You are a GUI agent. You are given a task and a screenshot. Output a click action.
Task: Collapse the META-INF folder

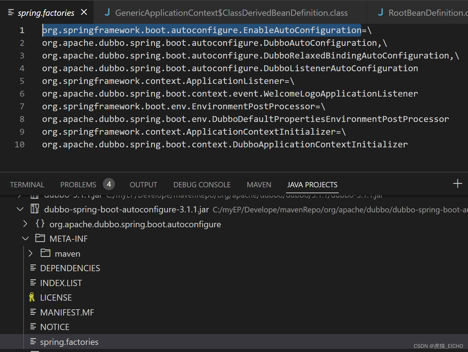25,239
